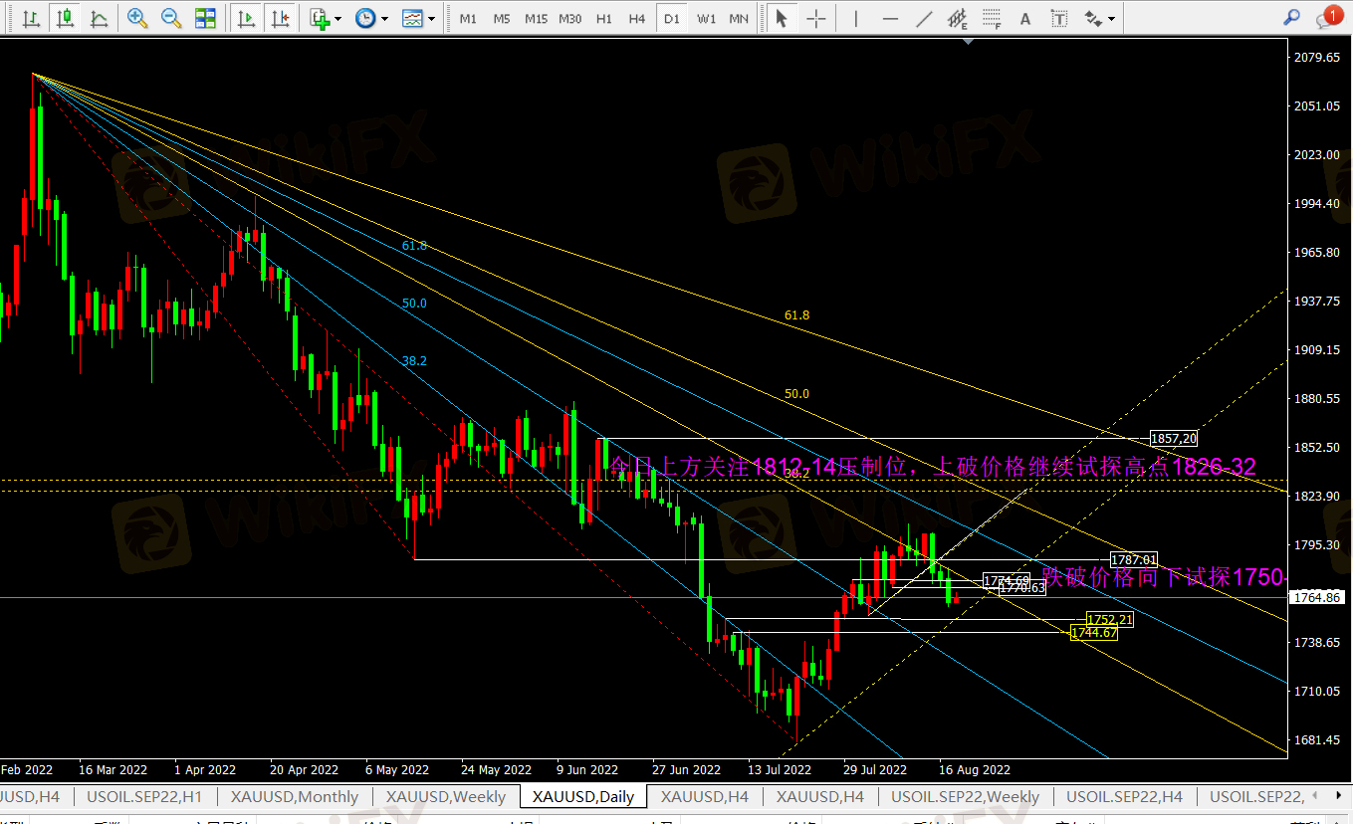The height and width of the screenshot is (824, 1353).
Task: Open the USOIL.SEP22,Weekly chart tab
Action: 965,796
